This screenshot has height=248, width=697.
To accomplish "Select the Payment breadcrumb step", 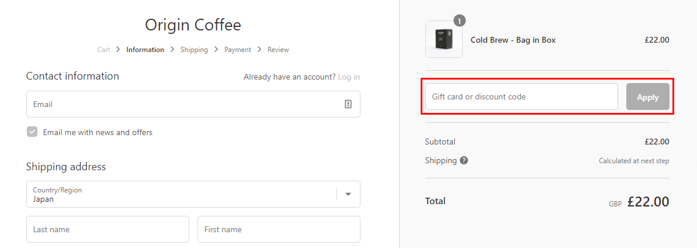I will [x=238, y=50].
